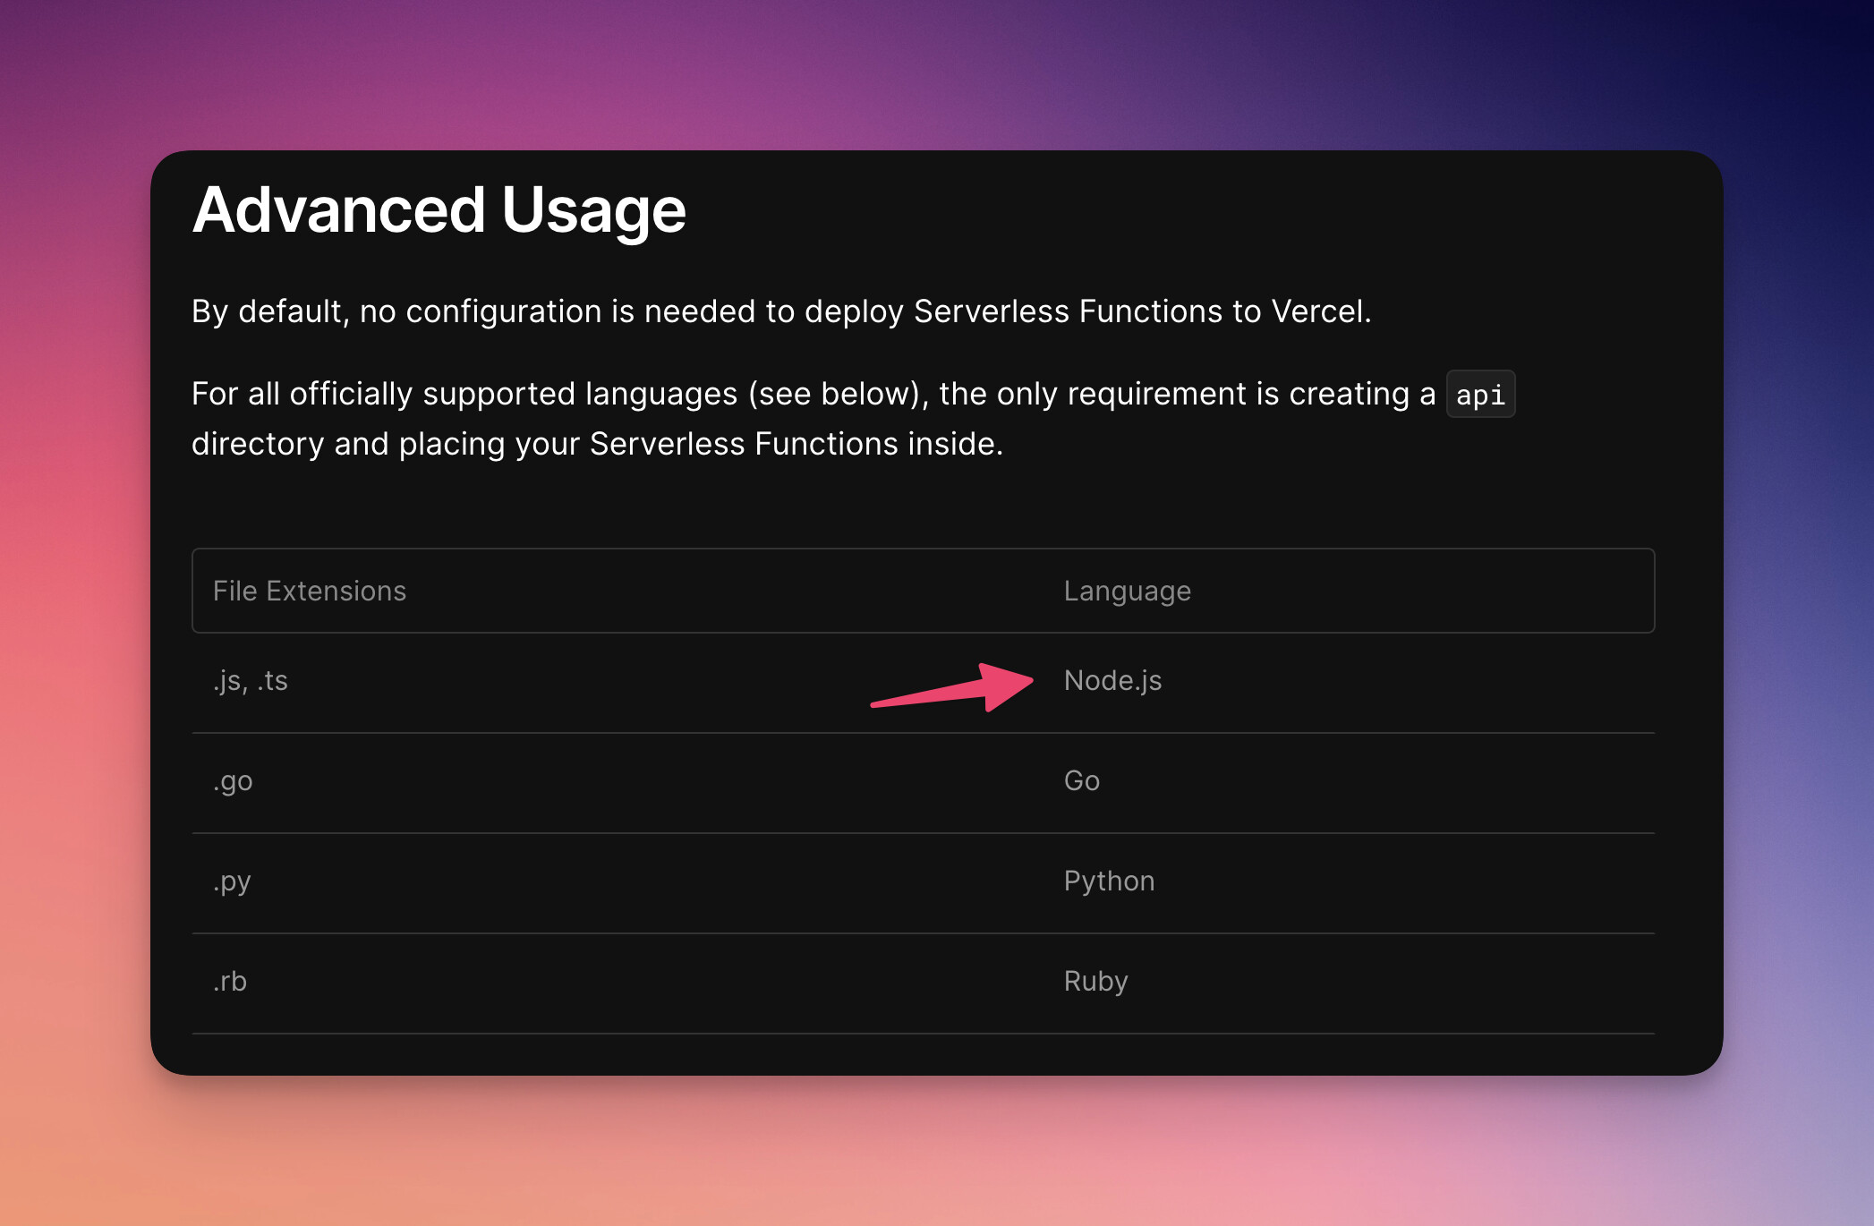This screenshot has width=1874, height=1226.
Task: Click the Ruby language cell
Action: (x=1095, y=982)
